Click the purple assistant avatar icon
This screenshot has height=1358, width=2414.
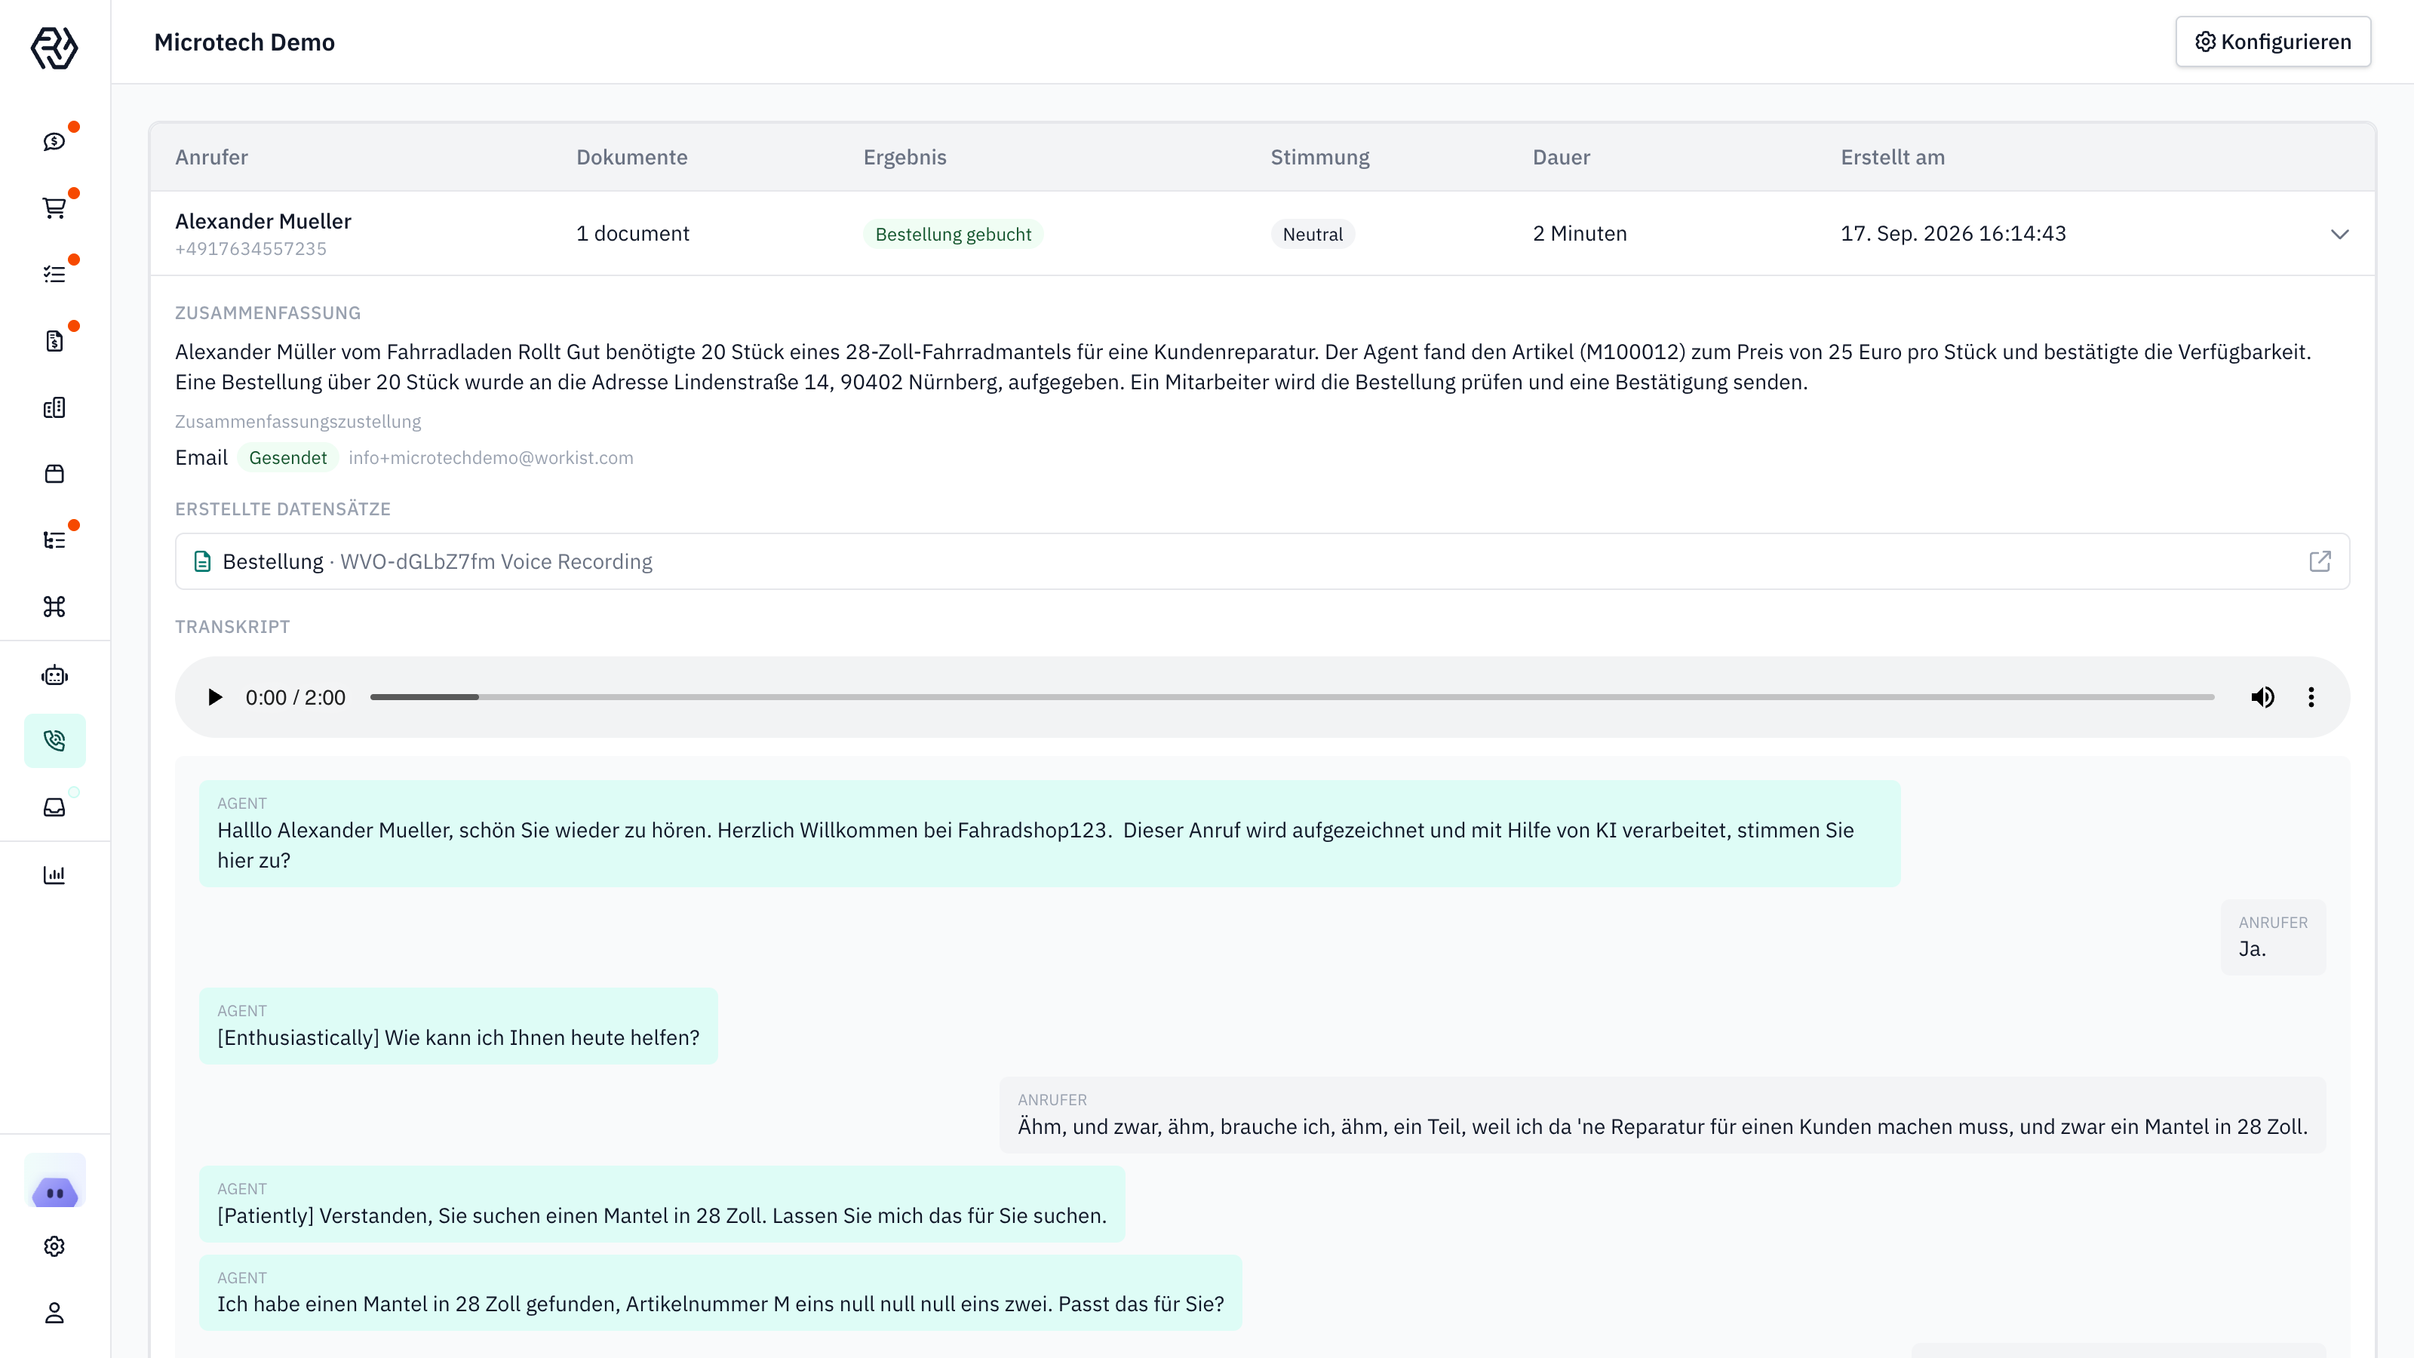click(x=54, y=1181)
